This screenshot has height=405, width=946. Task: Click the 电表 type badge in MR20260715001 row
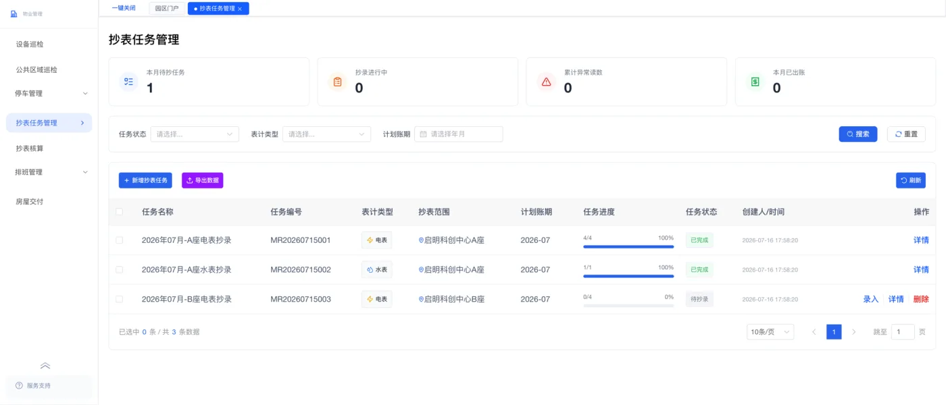[x=376, y=240]
